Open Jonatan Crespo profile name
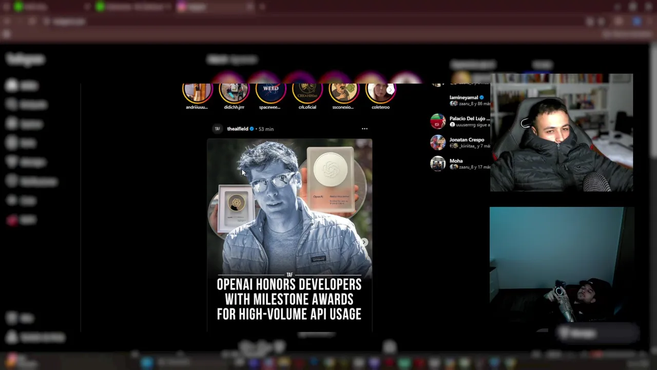Screen dimensions: 657x370 click(467, 140)
